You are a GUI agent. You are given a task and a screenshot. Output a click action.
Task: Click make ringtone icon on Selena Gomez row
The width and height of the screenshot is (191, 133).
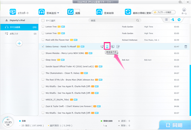coord(107,46)
